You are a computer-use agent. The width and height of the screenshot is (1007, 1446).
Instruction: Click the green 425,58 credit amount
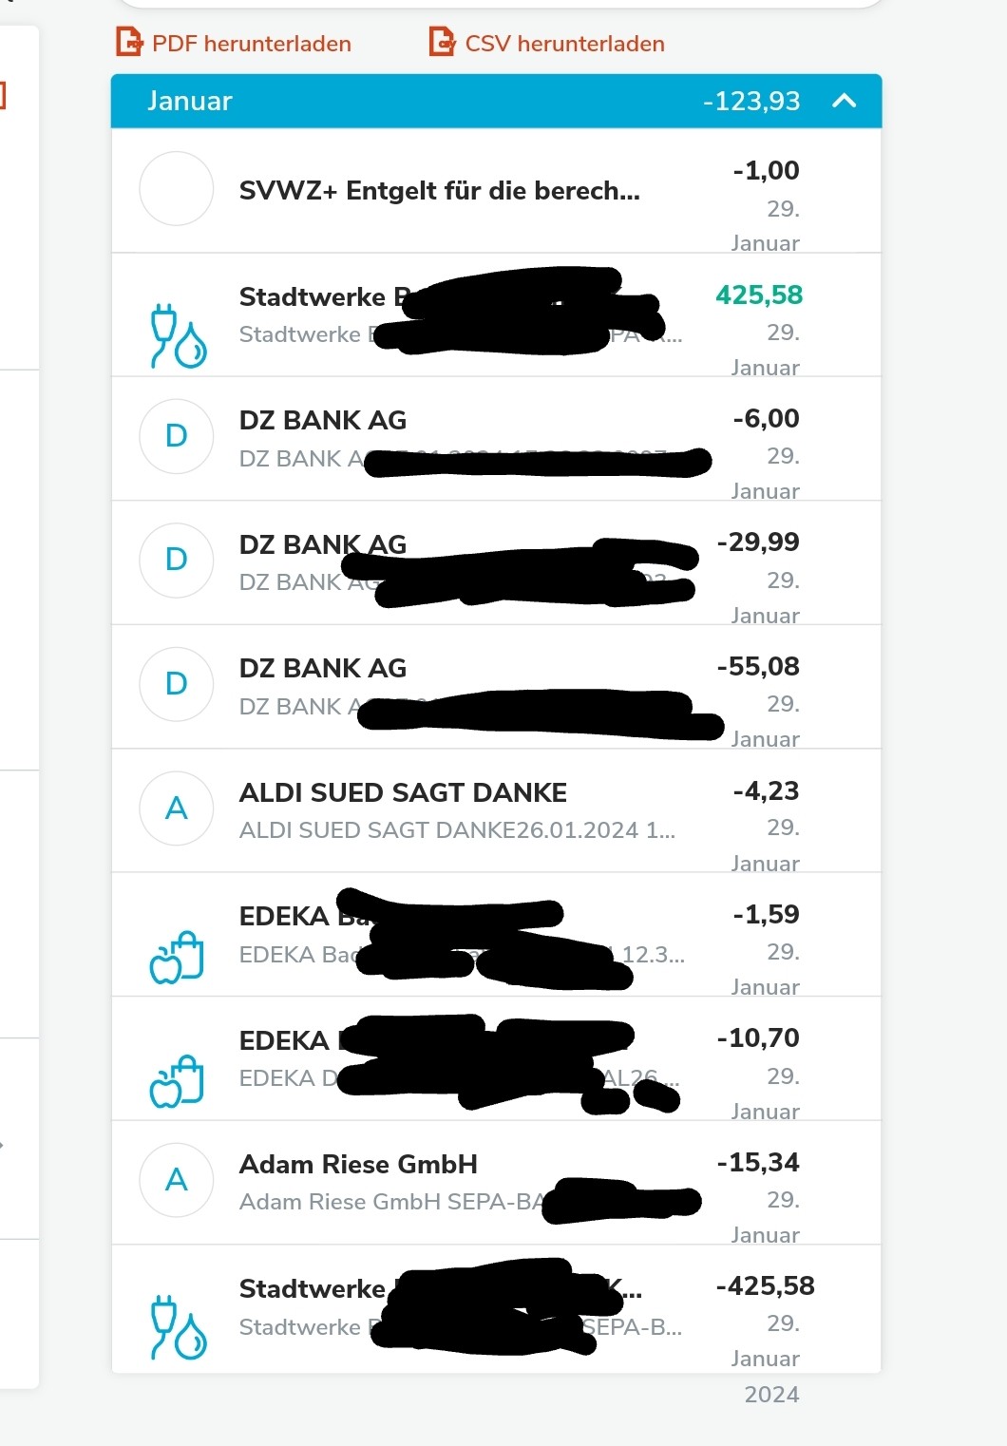[758, 295]
